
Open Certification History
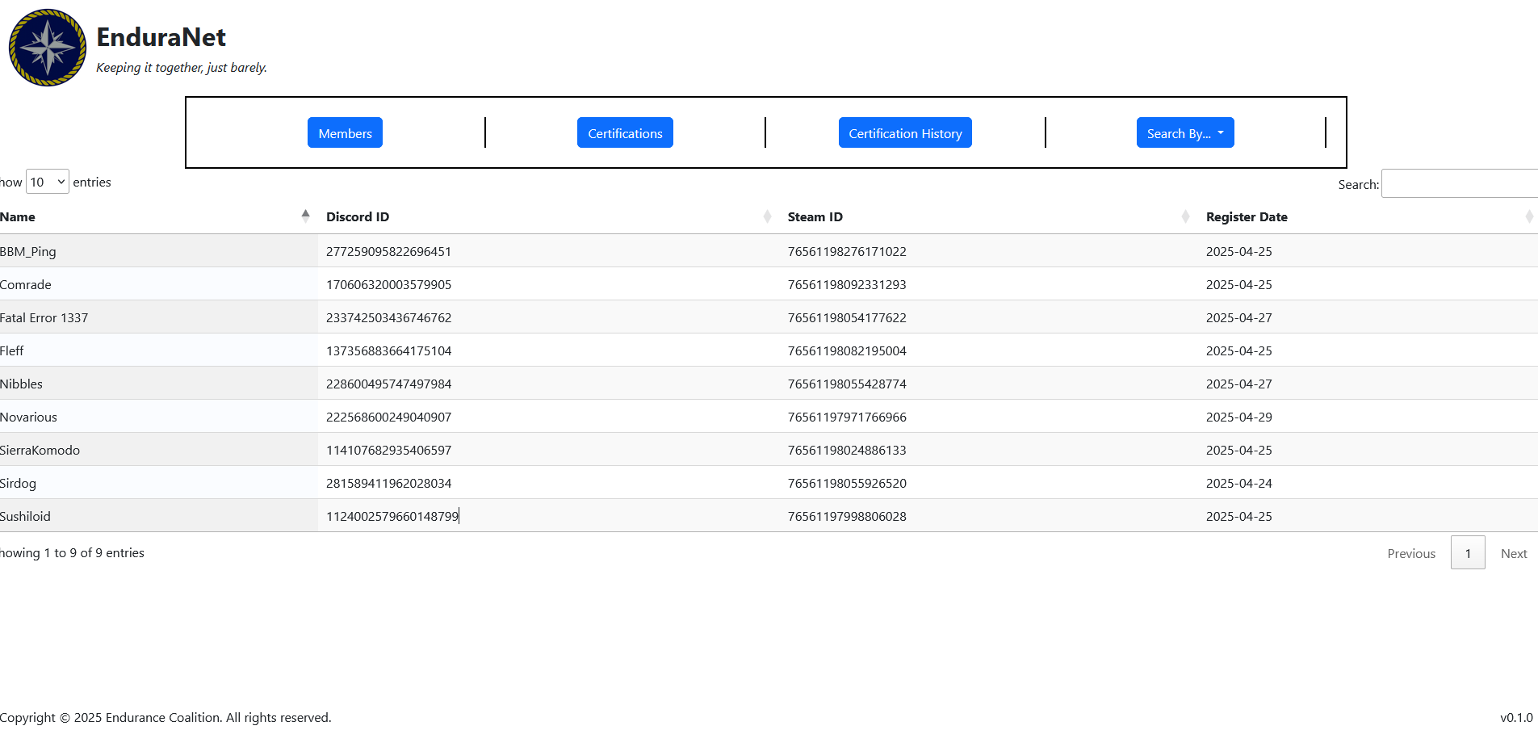tap(904, 133)
